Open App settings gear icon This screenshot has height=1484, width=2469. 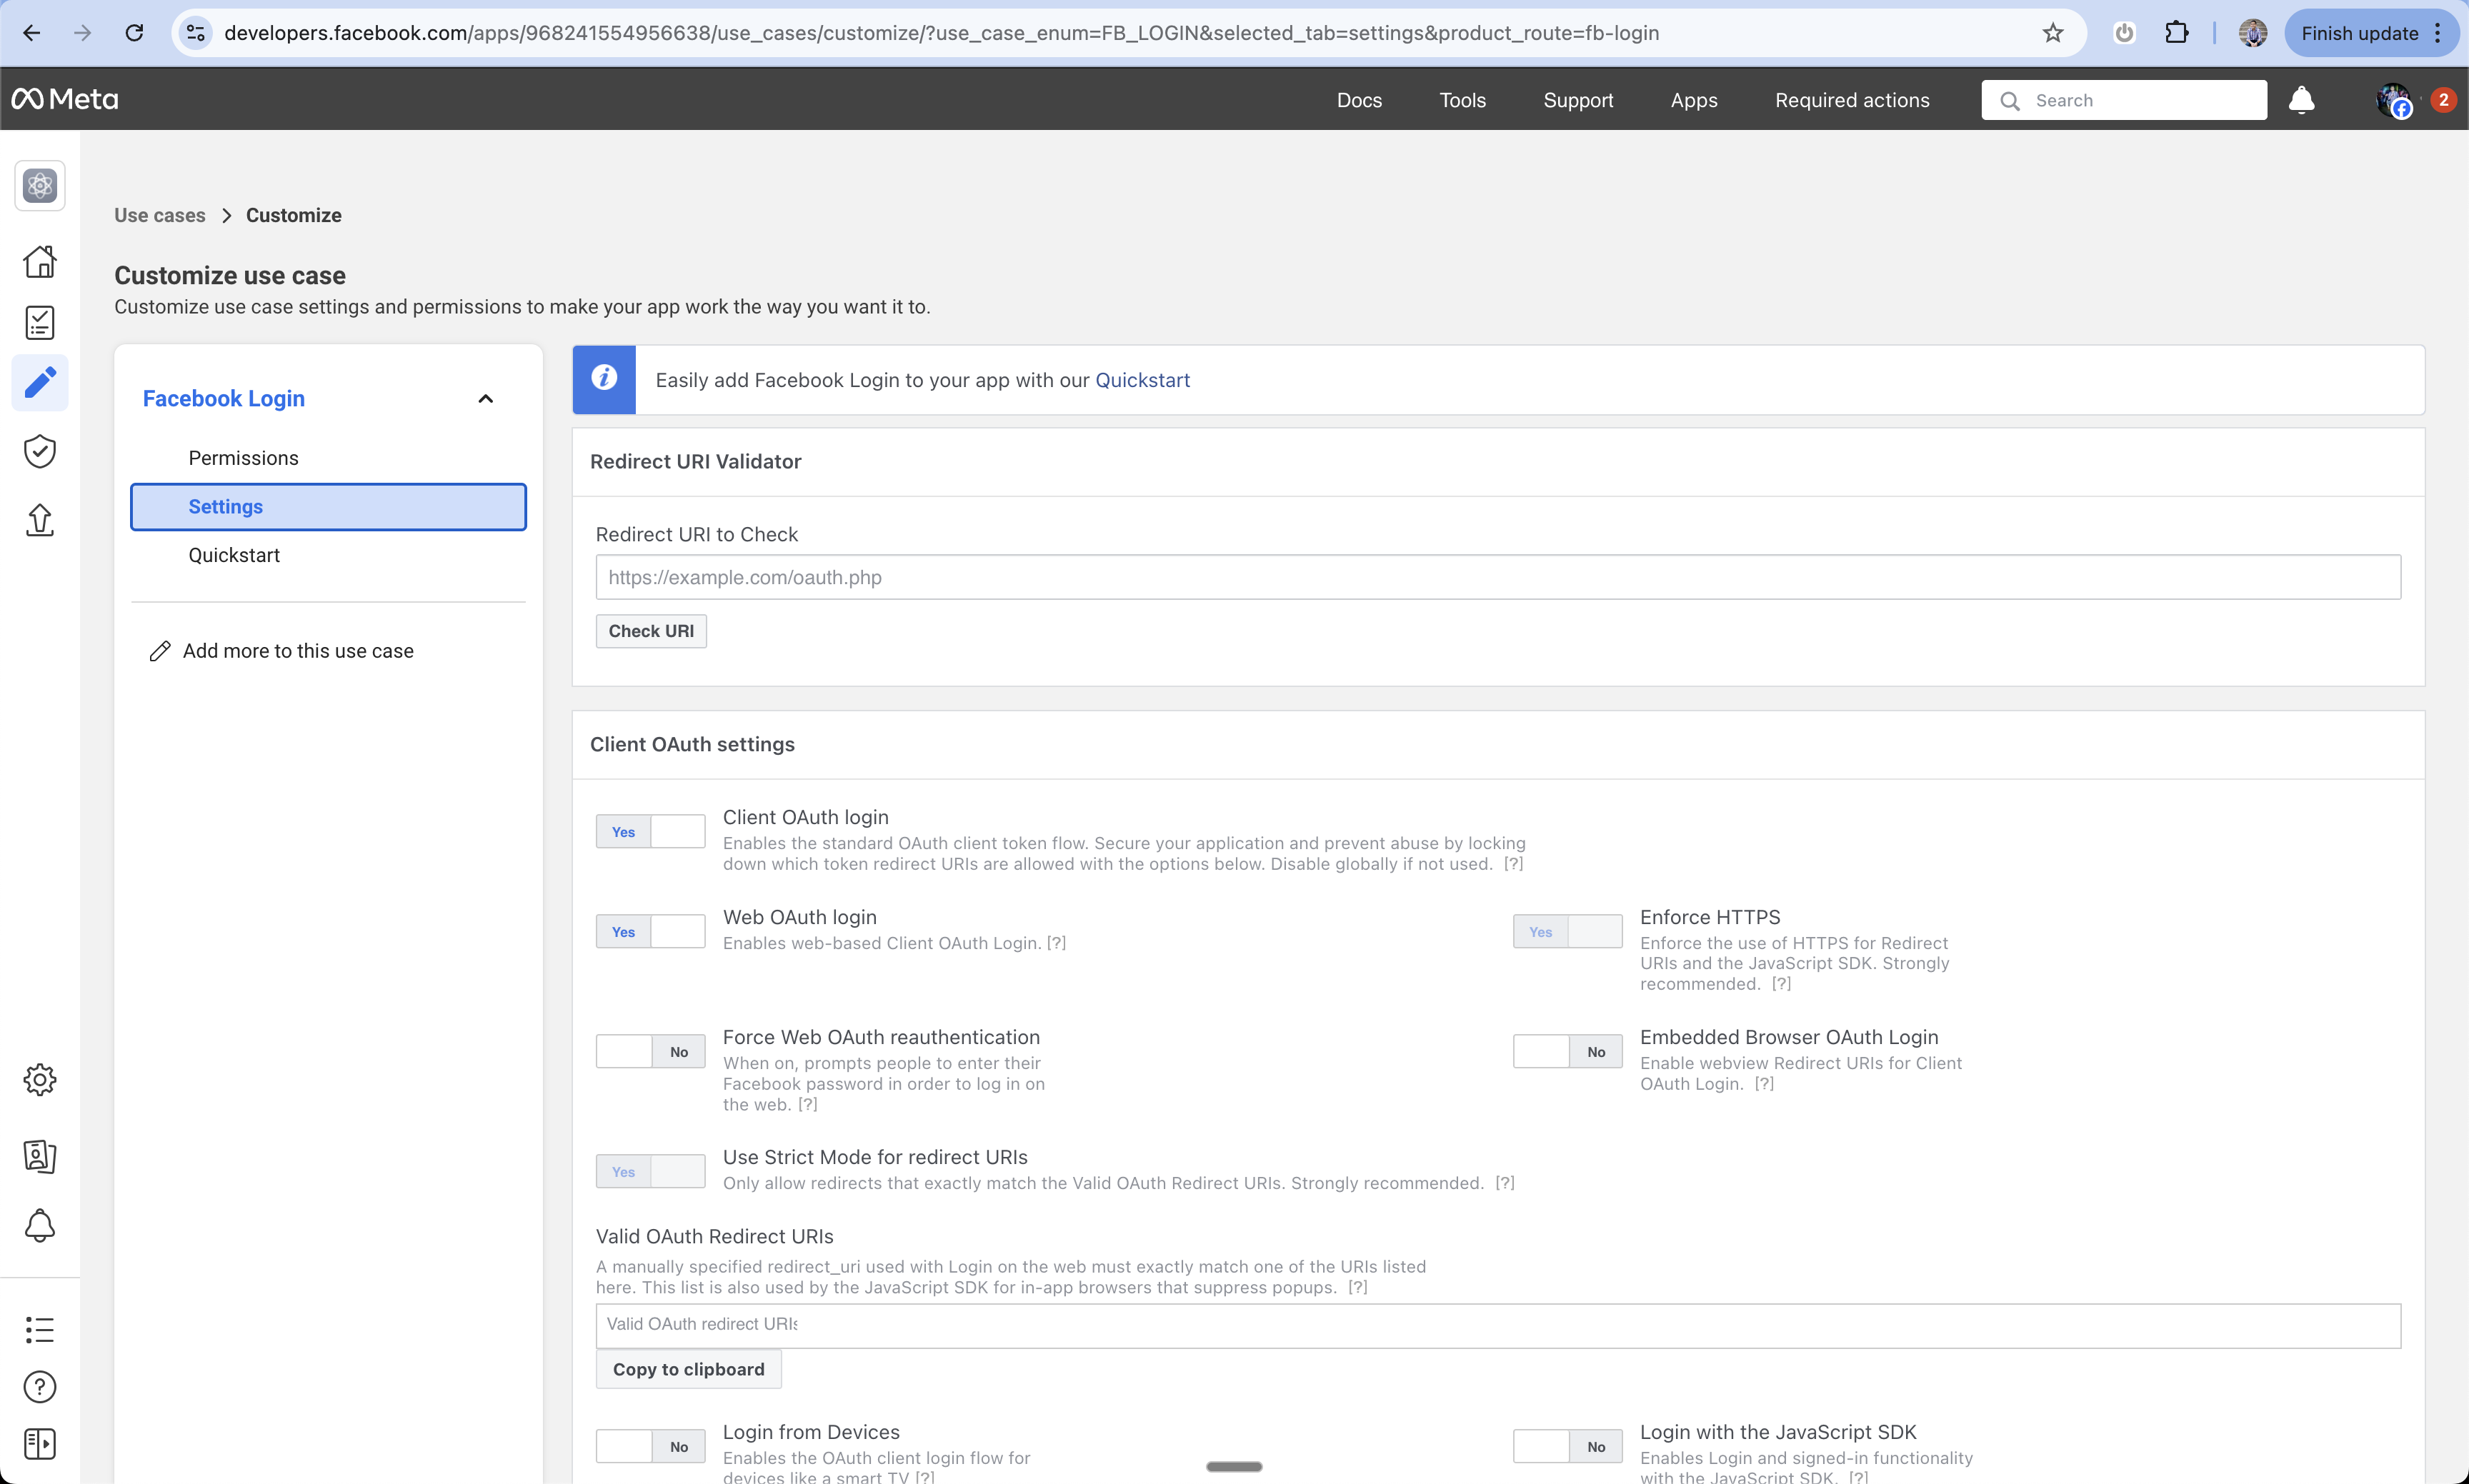tap(40, 1079)
